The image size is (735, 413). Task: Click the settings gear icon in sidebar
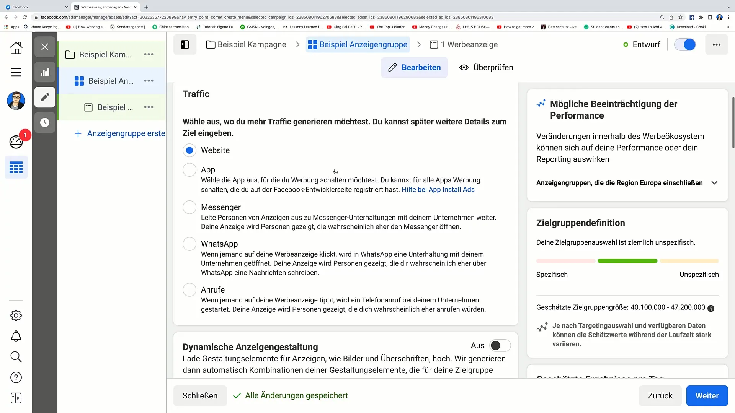coord(16,315)
